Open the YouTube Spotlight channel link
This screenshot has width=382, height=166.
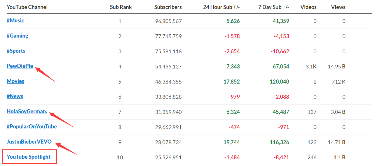click(x=29, y=157)
